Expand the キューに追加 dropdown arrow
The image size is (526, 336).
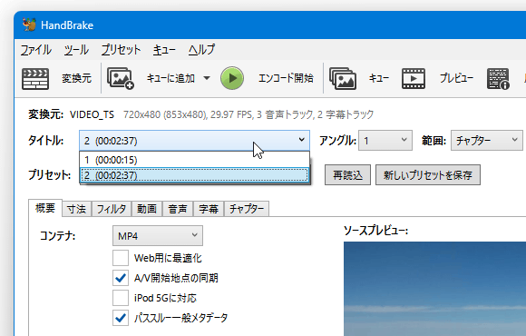(207, 79)
